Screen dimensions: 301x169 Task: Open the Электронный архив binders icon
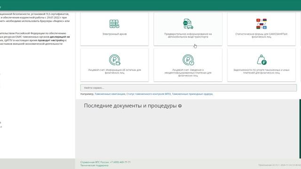pyautogui.click(x=114, y=24)
